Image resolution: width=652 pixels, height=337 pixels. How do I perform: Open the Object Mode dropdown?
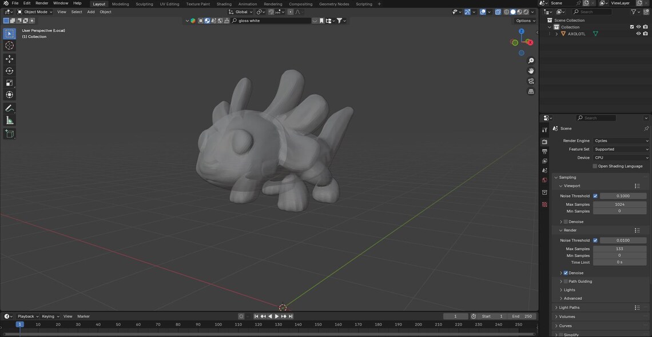35,11
